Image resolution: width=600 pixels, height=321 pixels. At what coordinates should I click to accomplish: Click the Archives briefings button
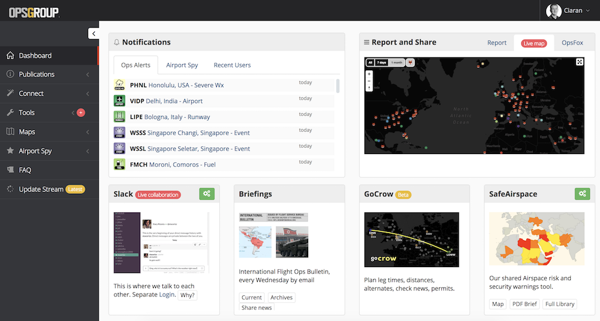pyautogui.click(x=281, y=298)
